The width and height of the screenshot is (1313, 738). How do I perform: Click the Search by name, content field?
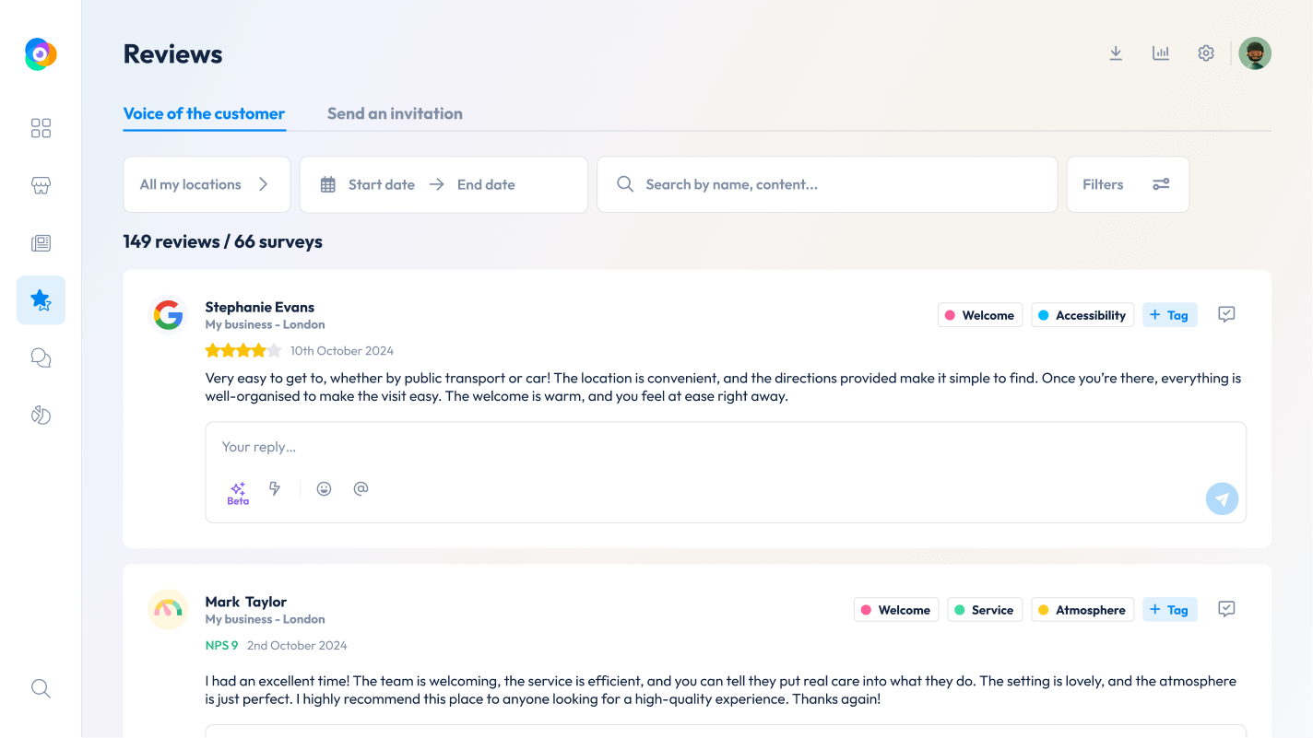[827, 184]
